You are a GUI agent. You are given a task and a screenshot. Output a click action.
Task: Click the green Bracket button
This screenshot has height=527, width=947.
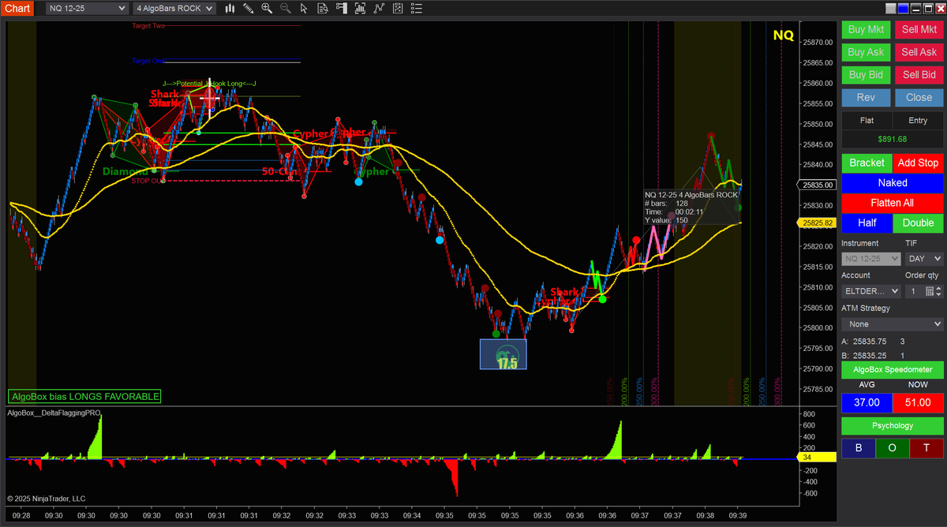click(x=867, y=163)
